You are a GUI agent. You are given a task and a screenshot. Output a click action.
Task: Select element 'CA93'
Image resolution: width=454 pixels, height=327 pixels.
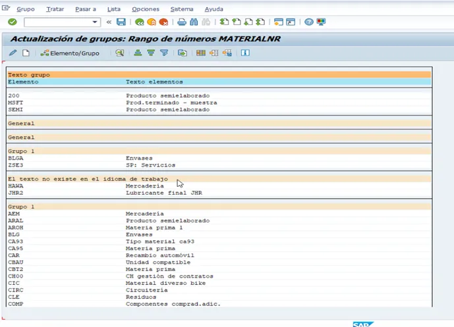coord(219,241)
